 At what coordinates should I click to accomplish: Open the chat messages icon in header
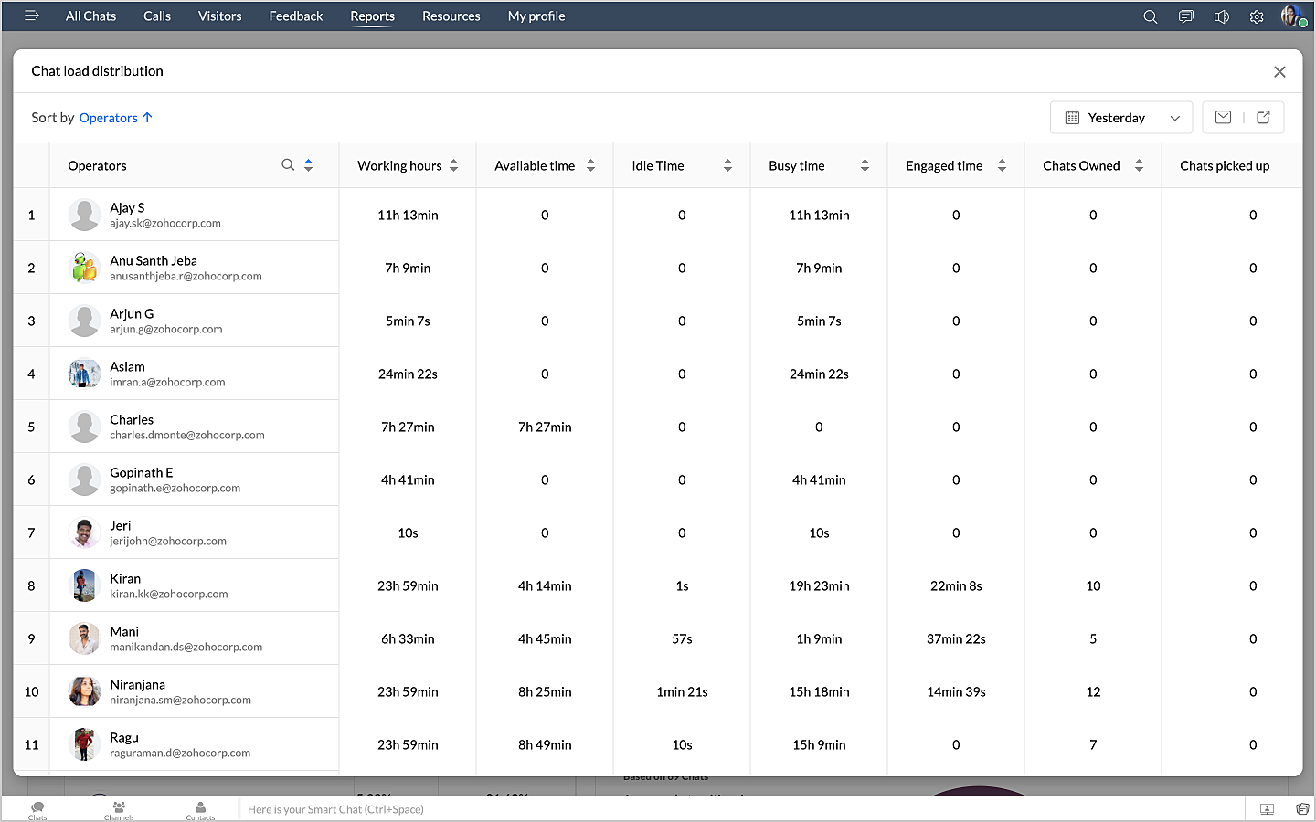point(1185,16)
